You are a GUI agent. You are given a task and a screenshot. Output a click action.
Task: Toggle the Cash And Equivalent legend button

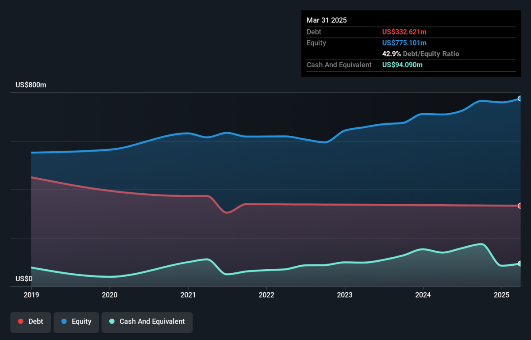click(147, 322)
